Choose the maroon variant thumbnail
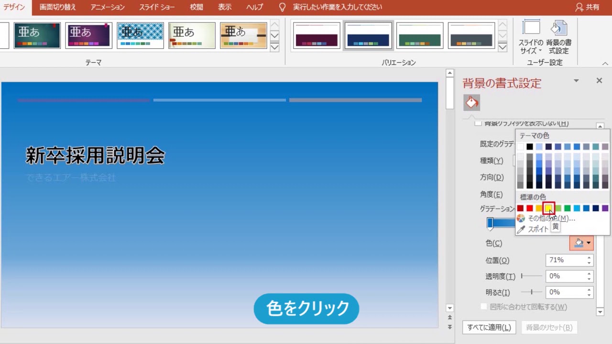This screenshot has height=344, width=612. 317,35
